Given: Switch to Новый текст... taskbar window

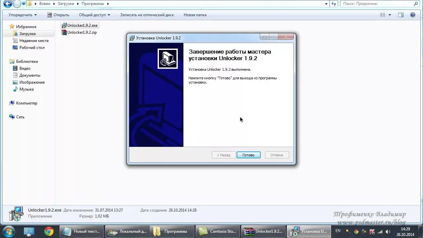Looking at the screenshot, I should pos(81,231).
